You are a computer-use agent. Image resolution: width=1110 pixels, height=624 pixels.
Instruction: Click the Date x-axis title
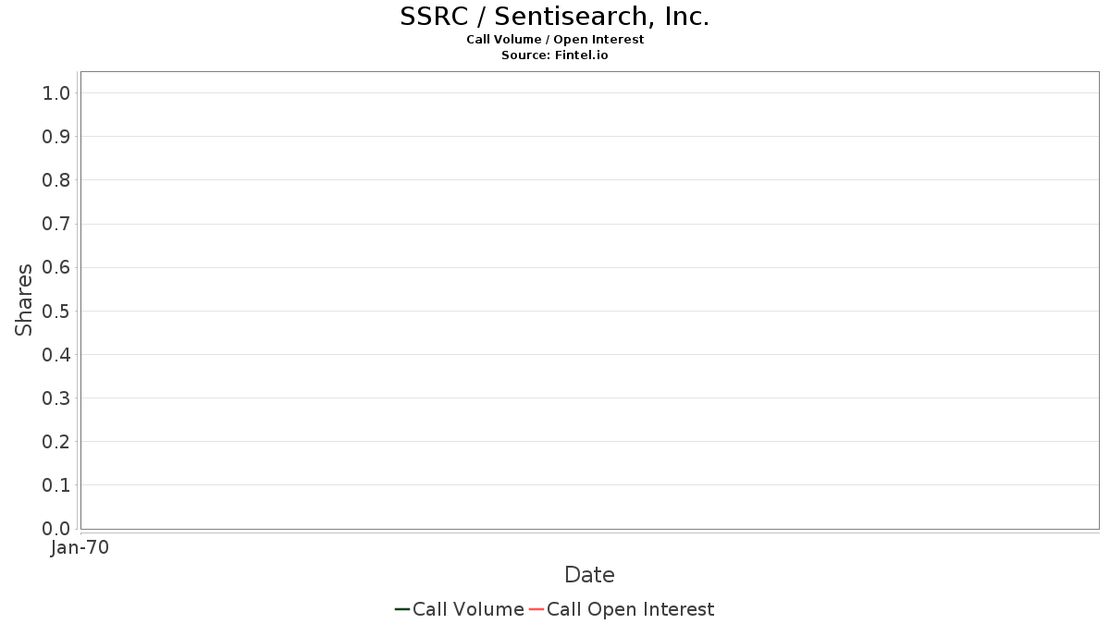589,575
